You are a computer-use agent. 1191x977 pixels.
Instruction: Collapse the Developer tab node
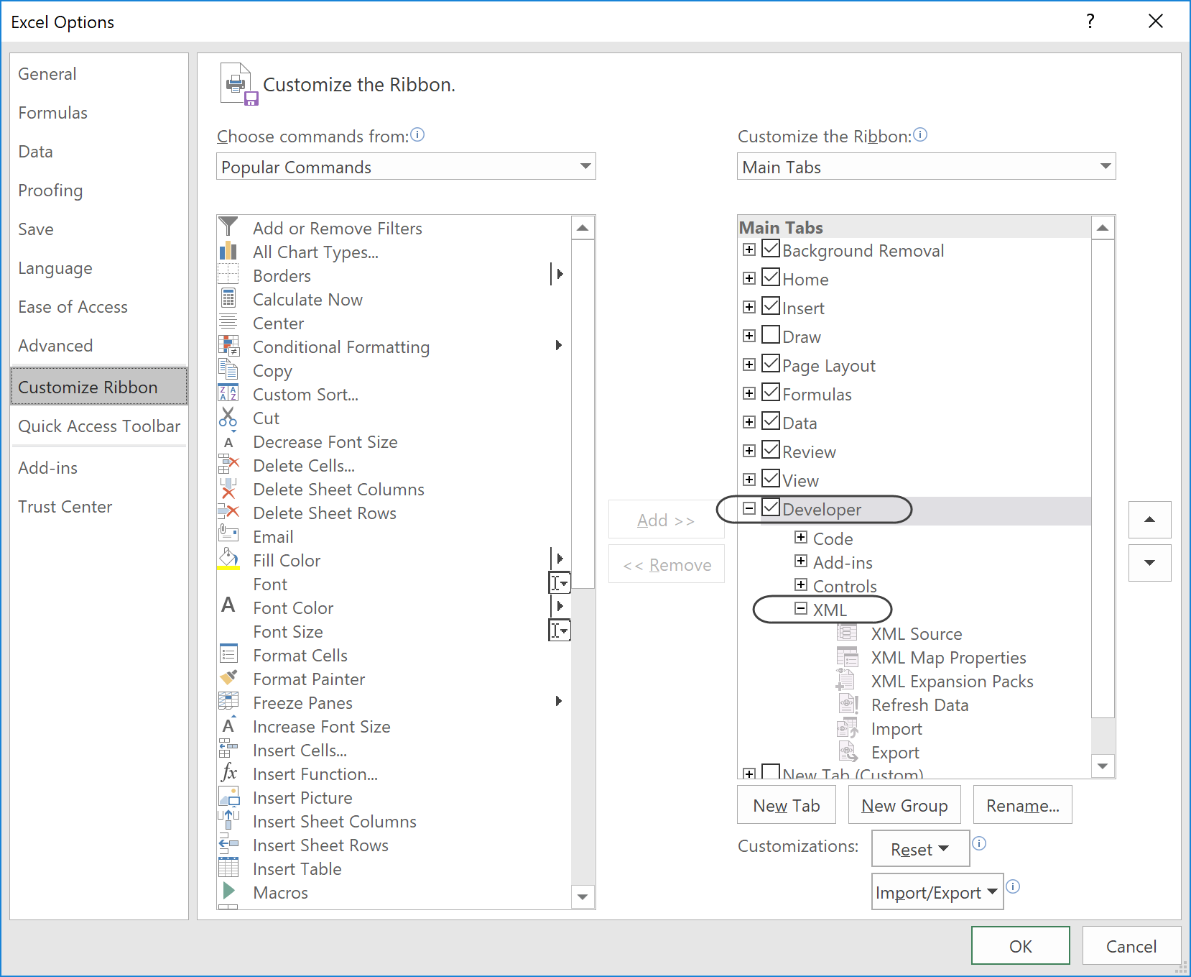(x=749, y=508)
